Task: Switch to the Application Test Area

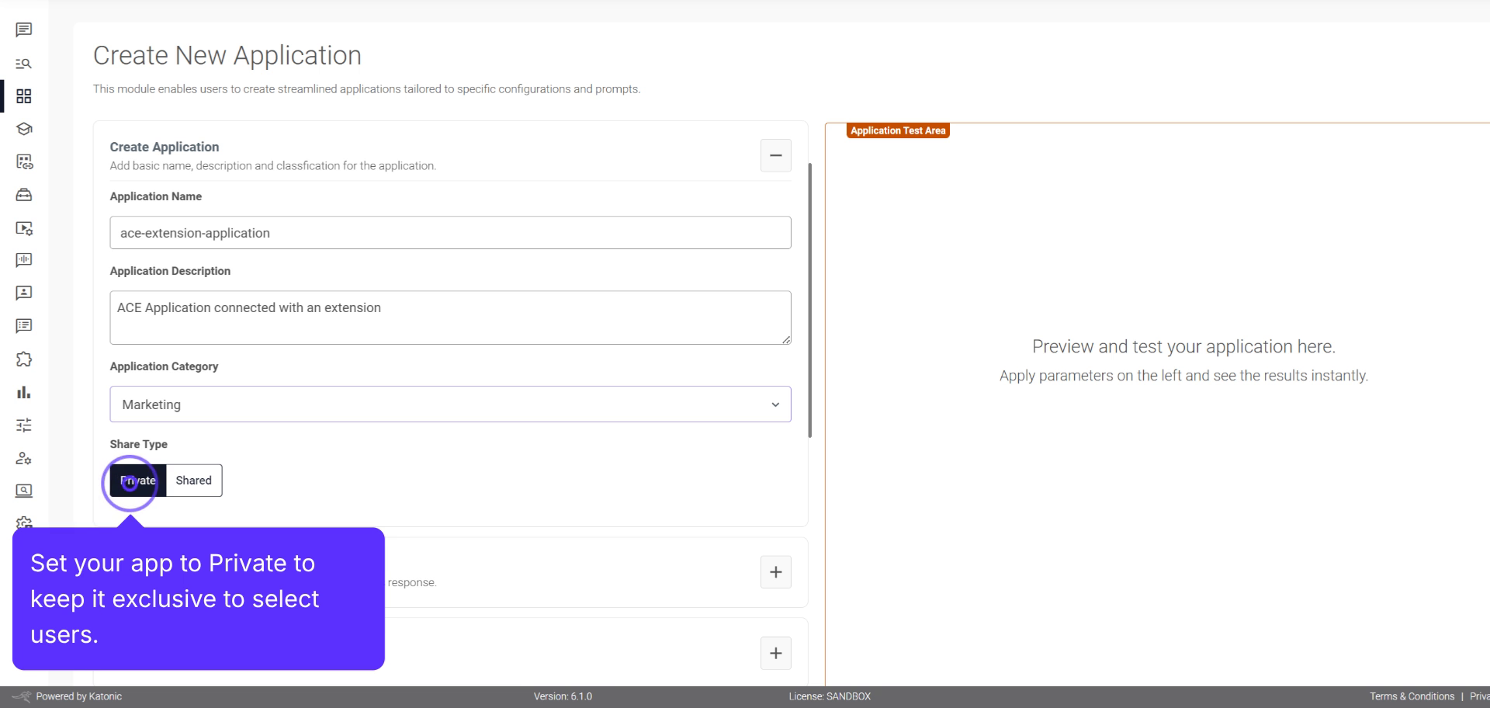Action: click(897, 130)
